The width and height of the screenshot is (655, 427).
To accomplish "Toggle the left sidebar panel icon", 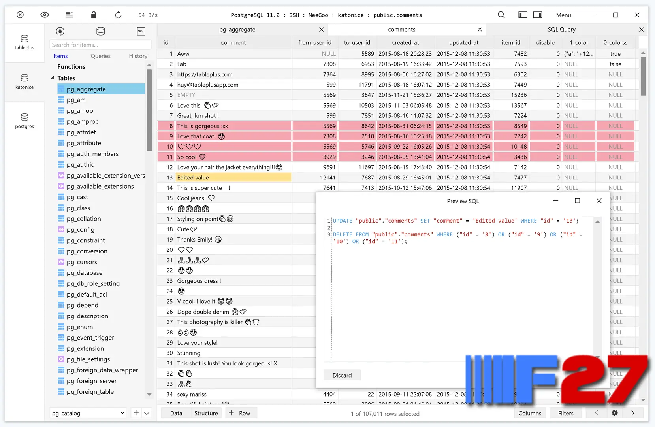I will (x=523, y=15).
